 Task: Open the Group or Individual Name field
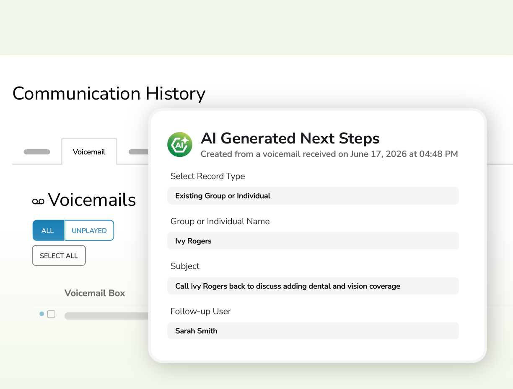(x=313, y=241)
